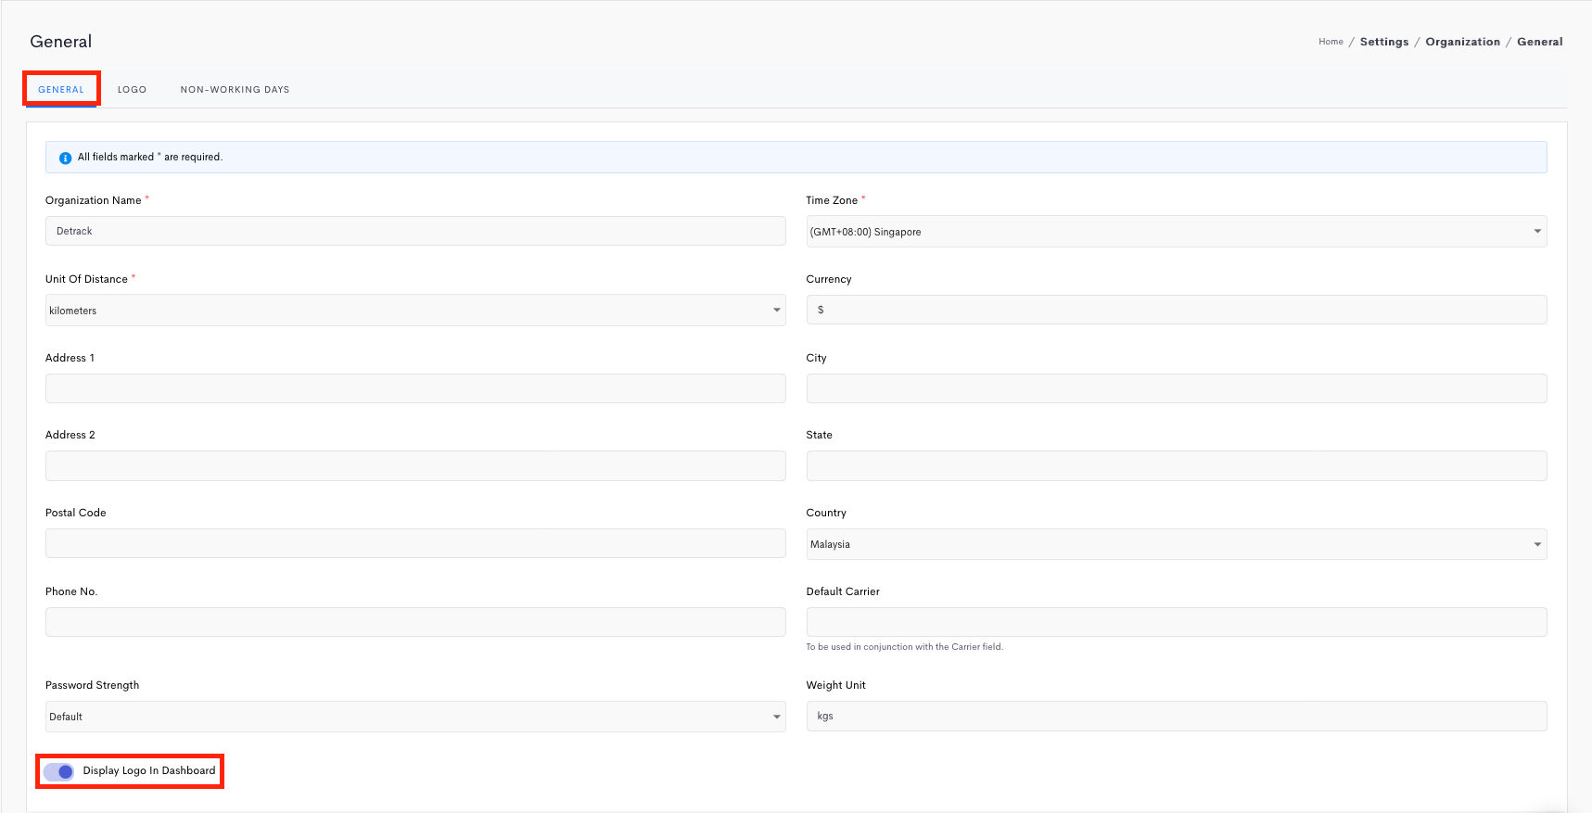Focus the Postal Code field
1592x813 pixels.
[x=415, y=543]
